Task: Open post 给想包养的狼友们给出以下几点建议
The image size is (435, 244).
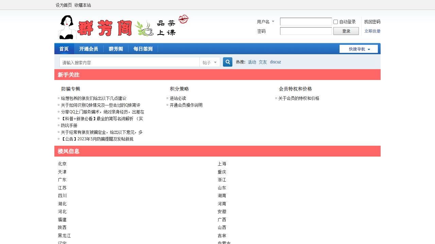Action: point(93,98)
